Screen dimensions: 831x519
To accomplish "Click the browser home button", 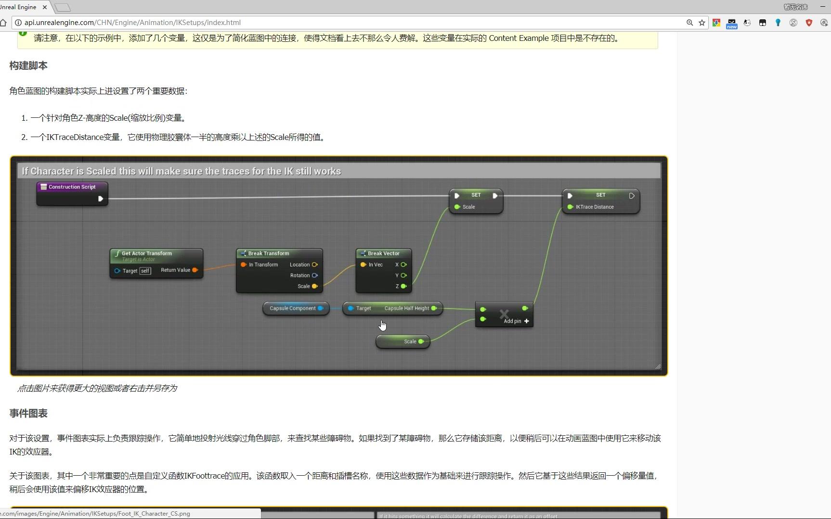I will point(4,23).
